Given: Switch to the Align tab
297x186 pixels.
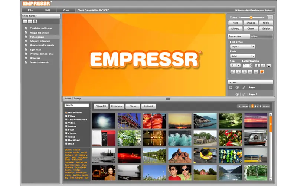Looking at the screenshot, I should pyautogui.click(x=262, y=36).
